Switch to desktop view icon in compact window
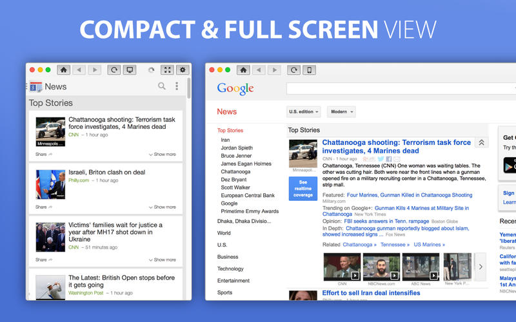 (130, 70)
